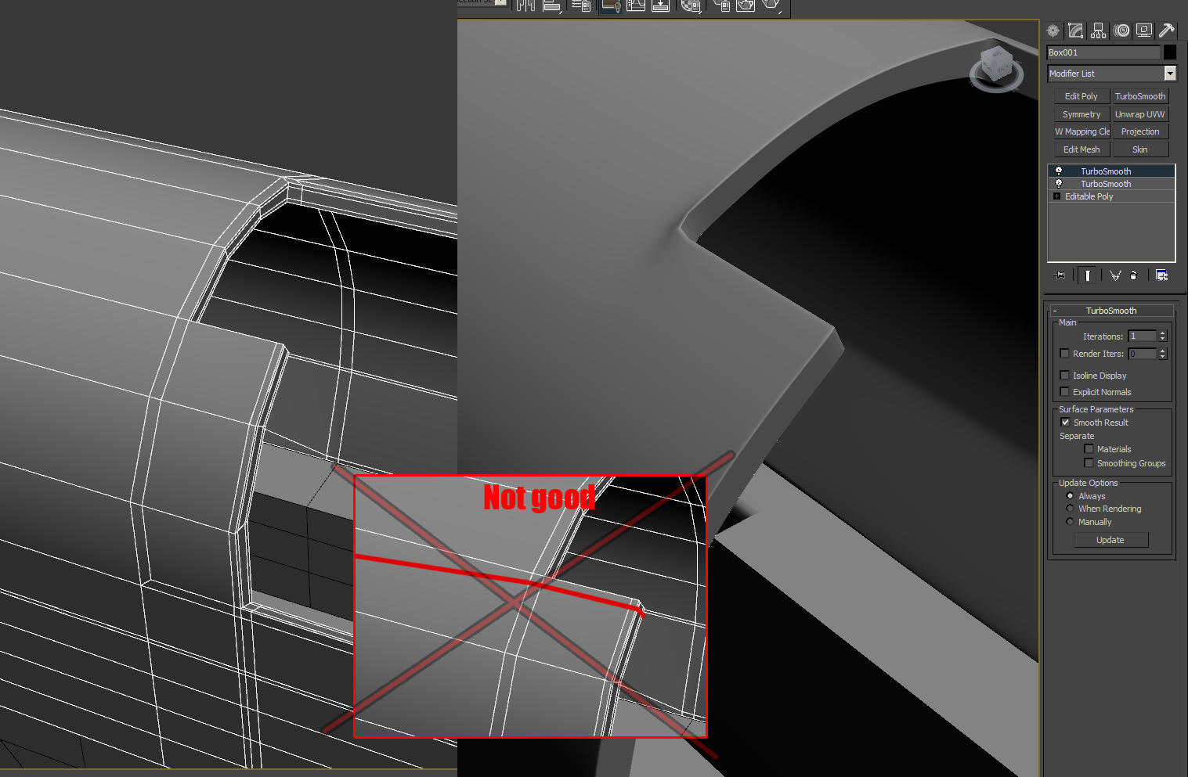Switch to the Create command panel tab
The image size is (1188, 777).
[x=1053, y=31]
